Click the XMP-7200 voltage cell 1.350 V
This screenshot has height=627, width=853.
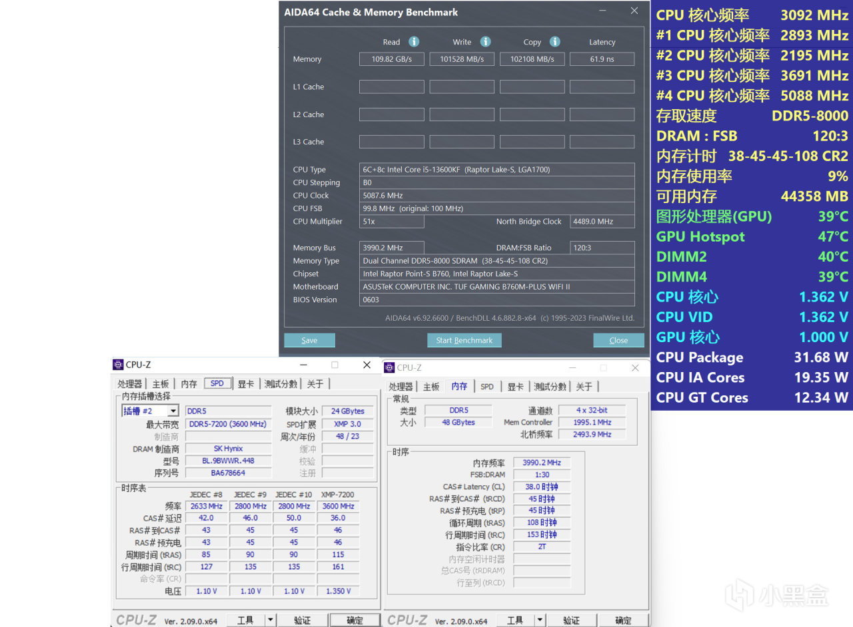point(339,591)
